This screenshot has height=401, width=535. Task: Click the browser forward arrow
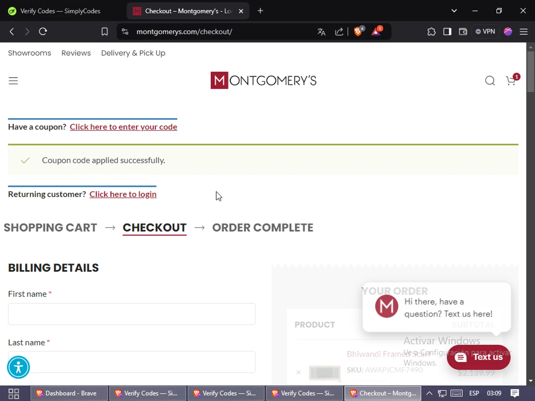[27, 32]
